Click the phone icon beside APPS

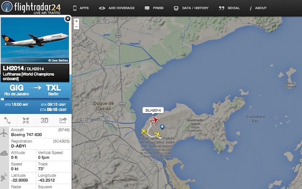point(75,8)
